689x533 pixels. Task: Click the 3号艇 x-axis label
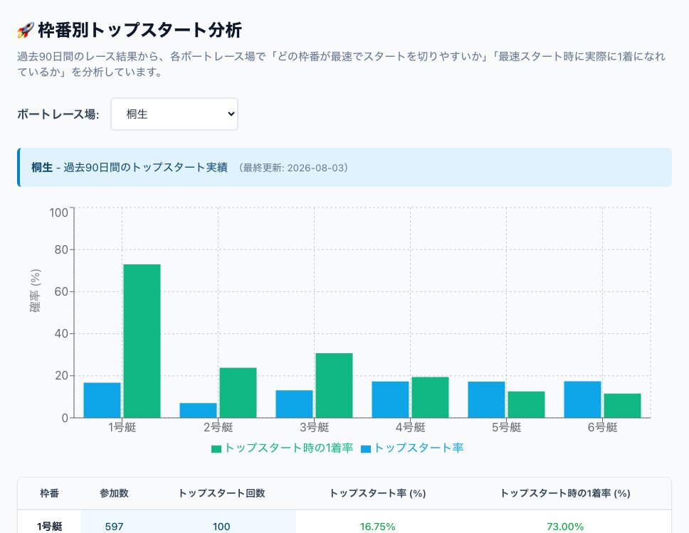click(x=314, y=427)
